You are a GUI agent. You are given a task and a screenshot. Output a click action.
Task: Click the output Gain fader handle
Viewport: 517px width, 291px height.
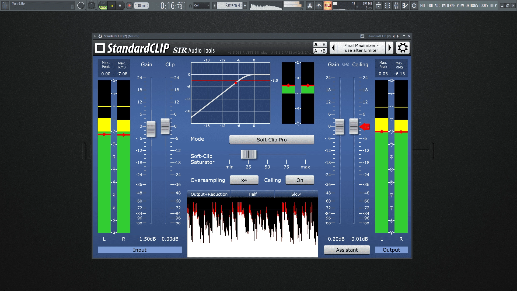pyautogui.click(x=340, y=126)
